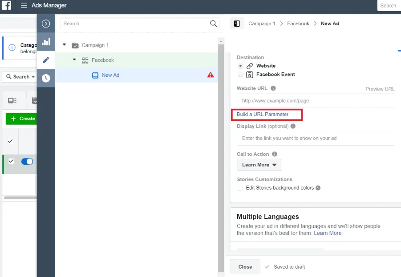Select the Edit pencil icon in sidebar
The image size is (401, 277).
pyautogui.click(x=46, y=60)
